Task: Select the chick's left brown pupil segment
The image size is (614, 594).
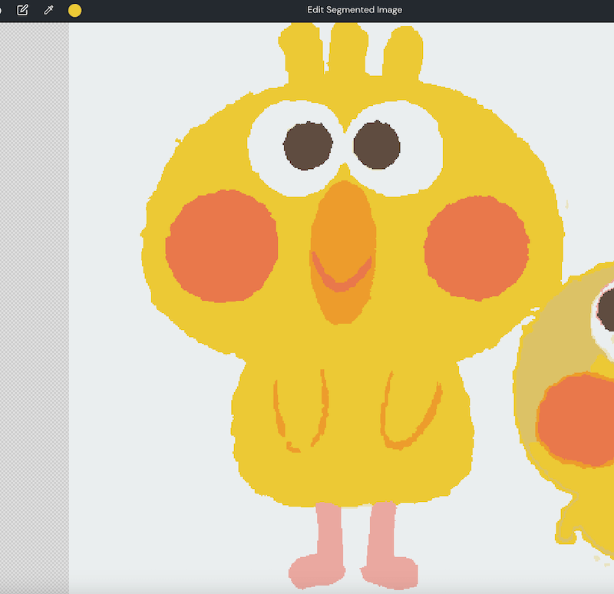Action: click(x=308, y=144)
